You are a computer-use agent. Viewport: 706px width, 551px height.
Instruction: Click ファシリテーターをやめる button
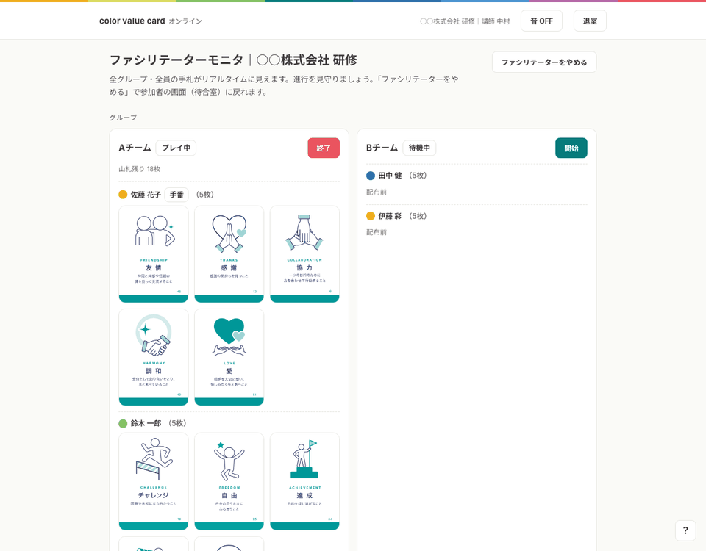click(544, 62)
